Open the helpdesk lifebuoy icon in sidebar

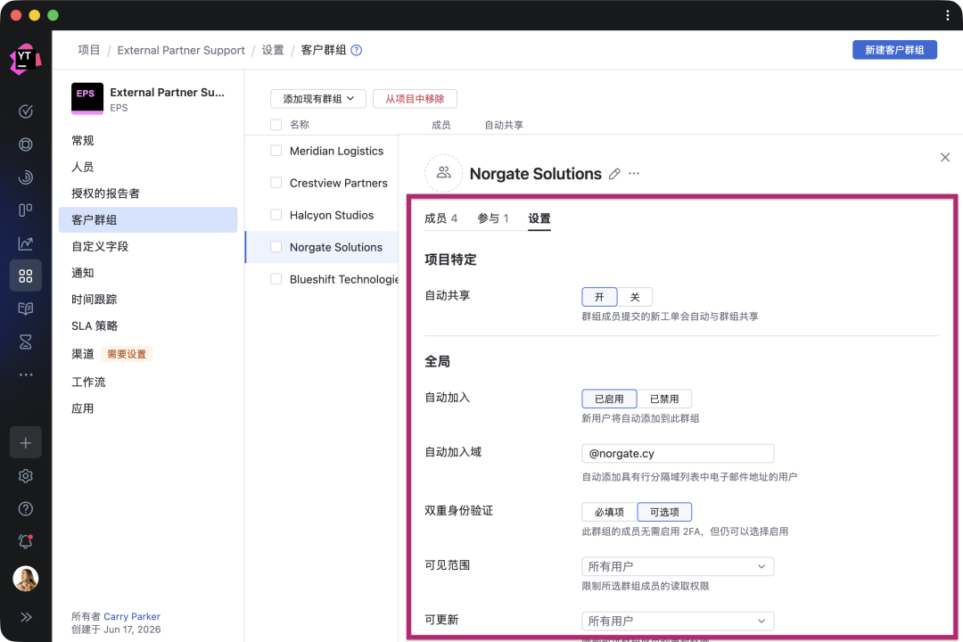[x=25, y=144]
